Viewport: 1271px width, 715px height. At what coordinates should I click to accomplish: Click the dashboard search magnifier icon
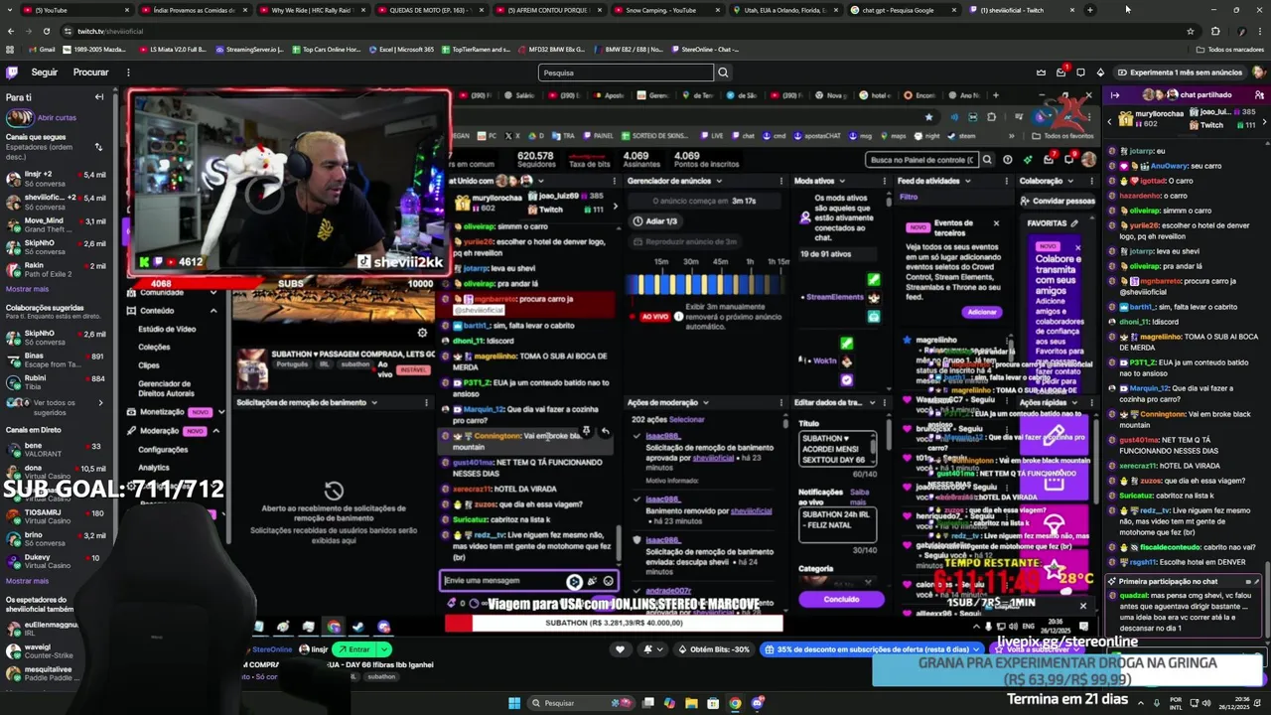pos(986,160)
